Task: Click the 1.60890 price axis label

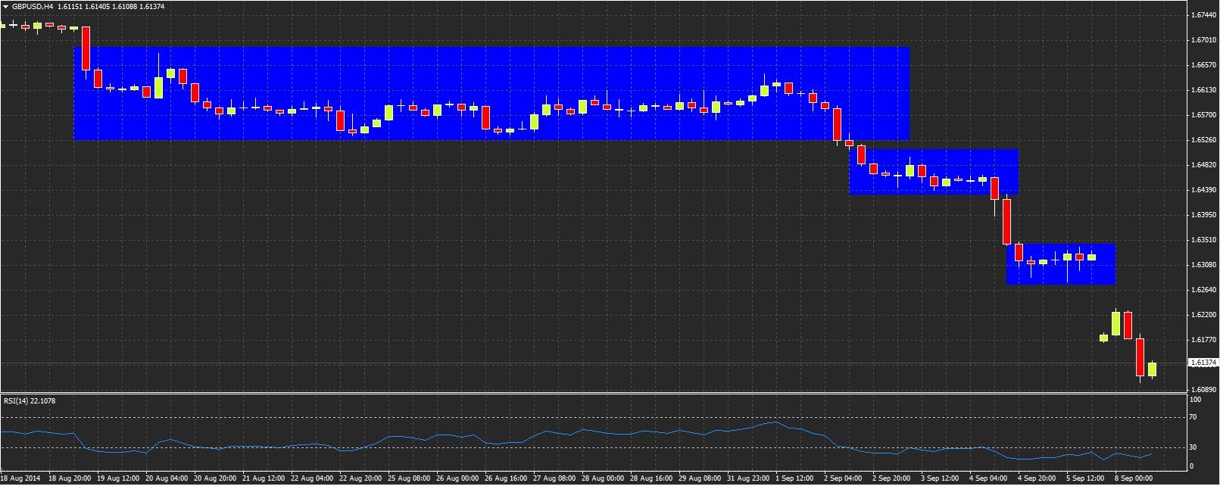Action: pyautogui.click(x=1204, y=389)
